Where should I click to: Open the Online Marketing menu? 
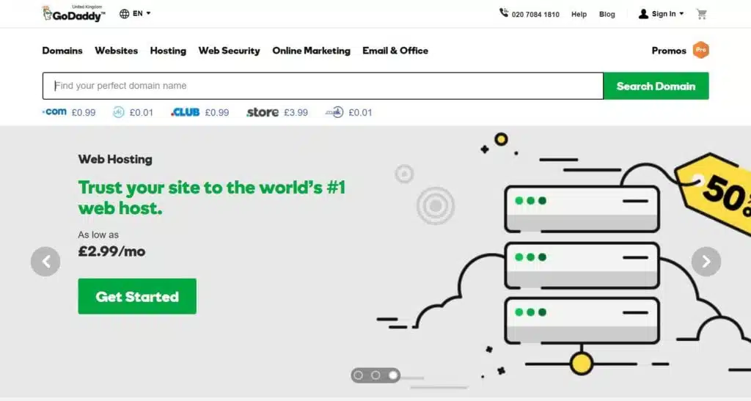click(x=311, y=51)
